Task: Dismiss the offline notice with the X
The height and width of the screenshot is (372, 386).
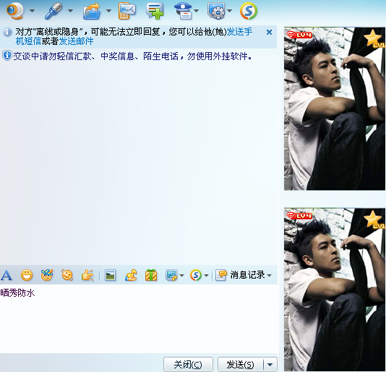Action: (x=269, y=32)
